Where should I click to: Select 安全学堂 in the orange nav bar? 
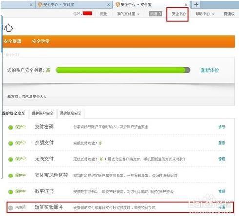(40, 41)
